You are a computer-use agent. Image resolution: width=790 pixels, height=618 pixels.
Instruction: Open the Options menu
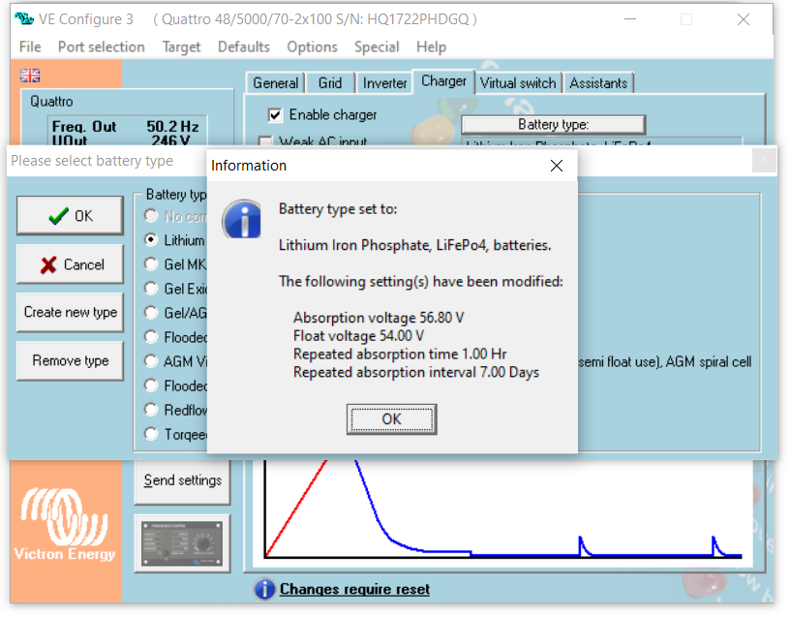312,46
